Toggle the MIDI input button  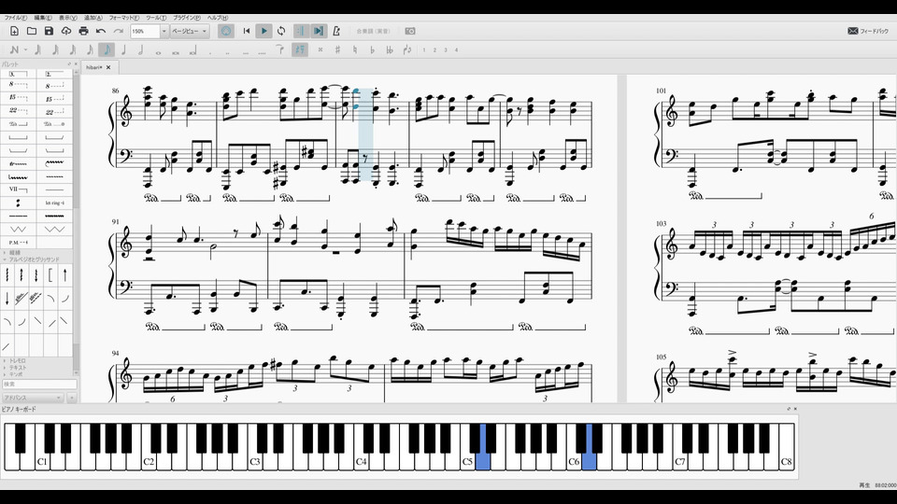coord(226,31)
